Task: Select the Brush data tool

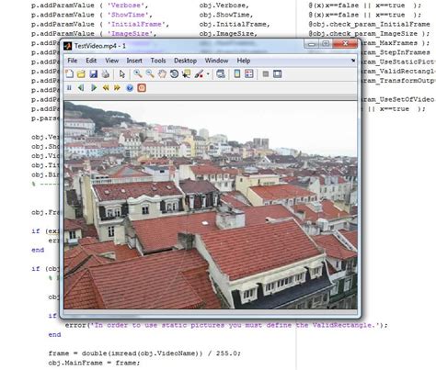Action: click(199, 73)
